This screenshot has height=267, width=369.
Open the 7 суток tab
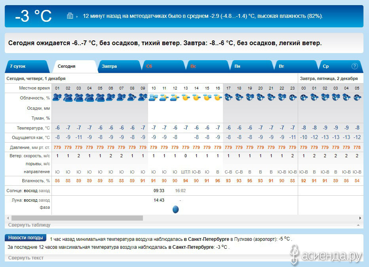27,67
